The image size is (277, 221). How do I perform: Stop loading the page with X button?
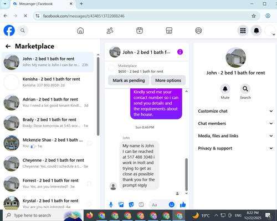[x=25, y=16]
